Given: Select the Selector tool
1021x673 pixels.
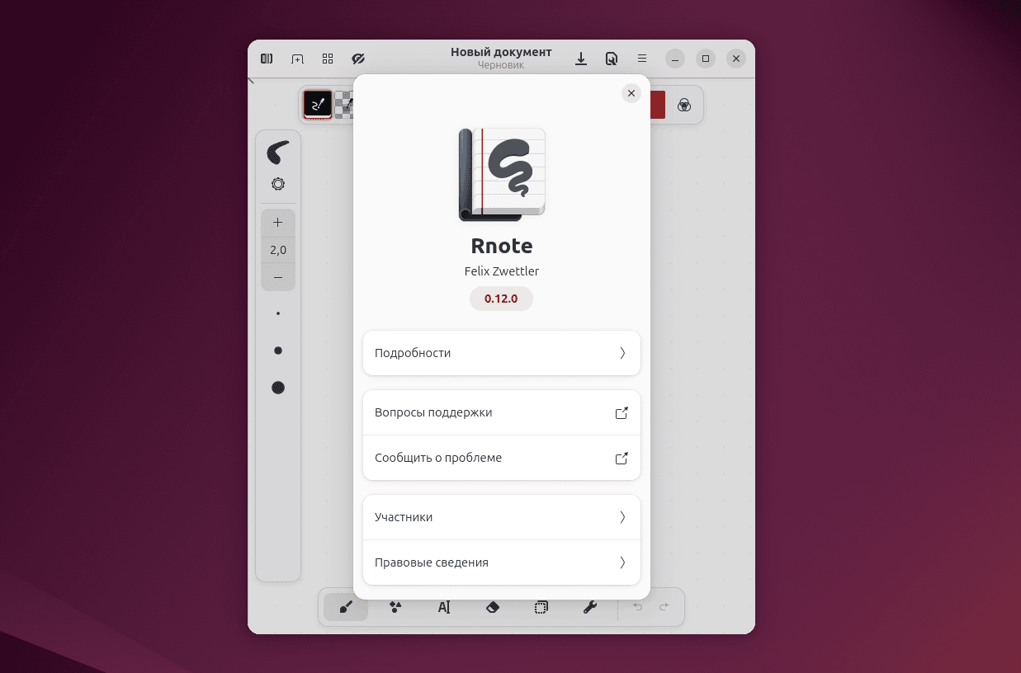Looking at the screenshot, I should pyautogui.click(x=541, y=607).
